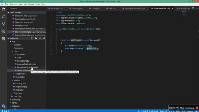199x112 pixels.
Task: Open the Extensions view
Action: pyautogui.click(x=3, y=39)
